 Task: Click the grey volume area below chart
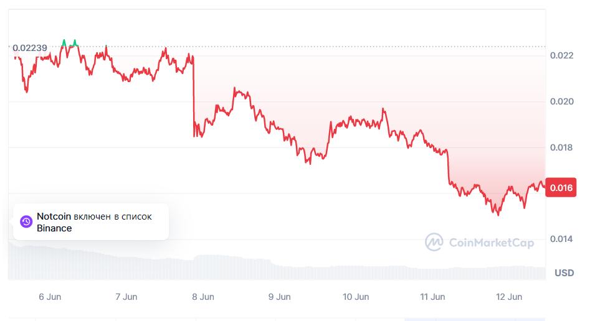coord(277,266)
